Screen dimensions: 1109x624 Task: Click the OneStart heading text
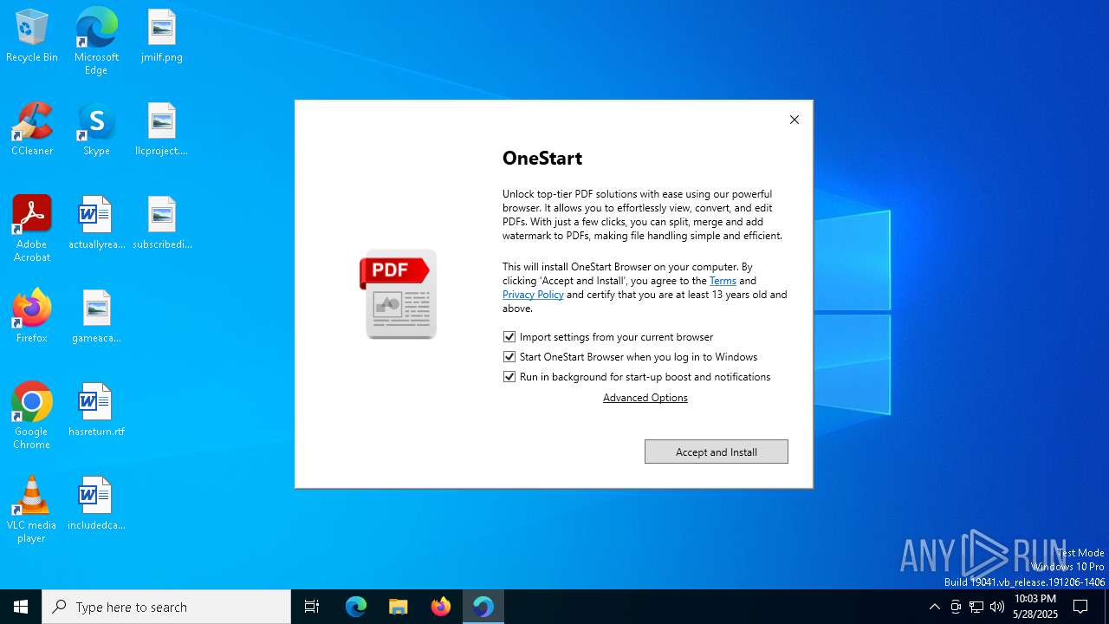[x=542, y=158]
